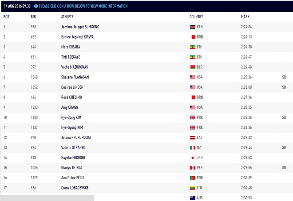293x201 pixels.
Task: Click the Lithuania flag beside LTU
Action: click(192, 188)
